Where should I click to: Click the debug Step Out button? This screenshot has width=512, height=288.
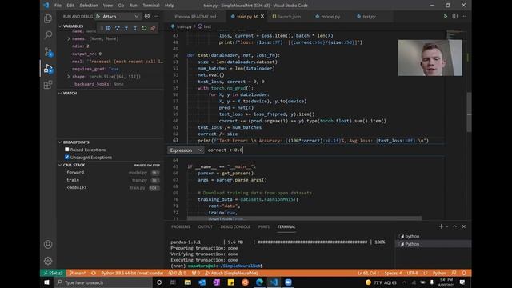tap(135, 28)
